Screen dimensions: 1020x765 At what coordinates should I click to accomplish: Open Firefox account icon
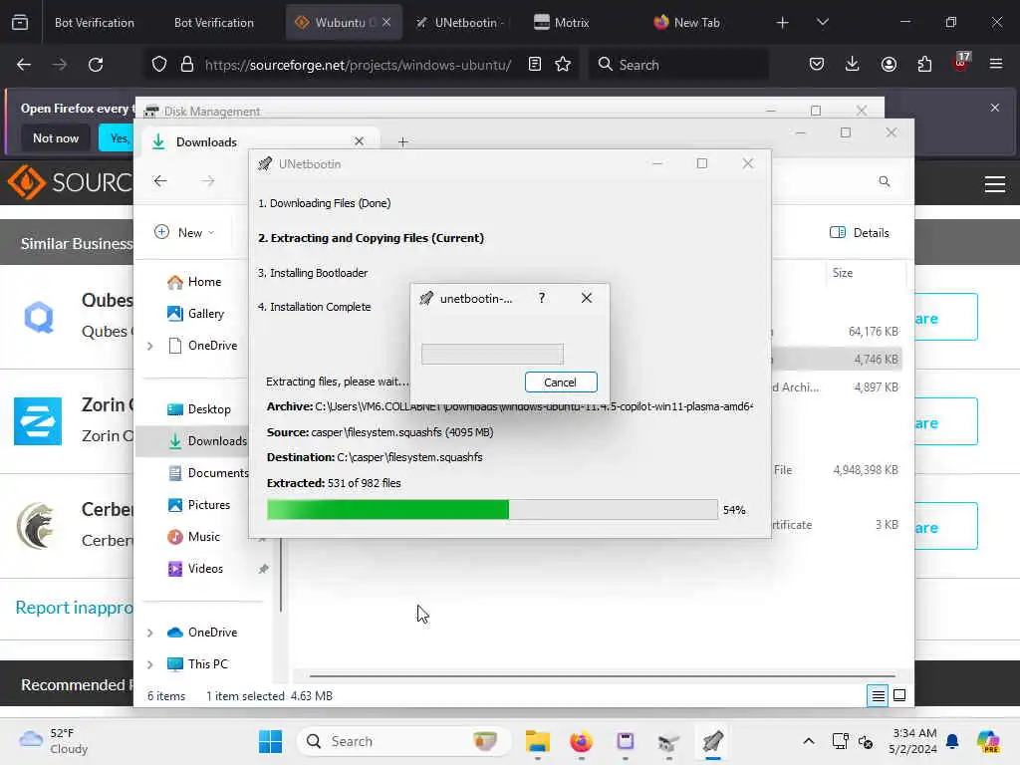pos(889,65)
